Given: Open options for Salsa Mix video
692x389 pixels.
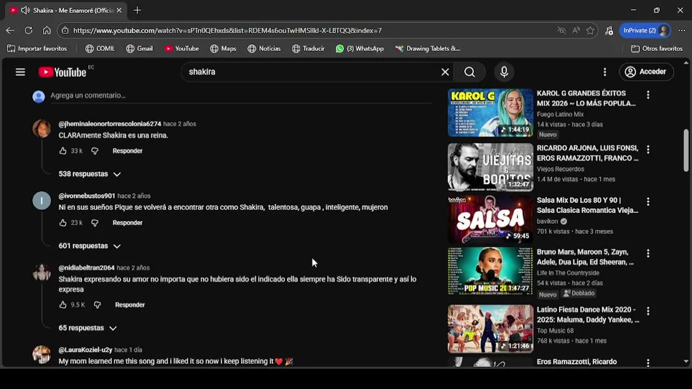Looking at the screenshot, I should 648,202.
